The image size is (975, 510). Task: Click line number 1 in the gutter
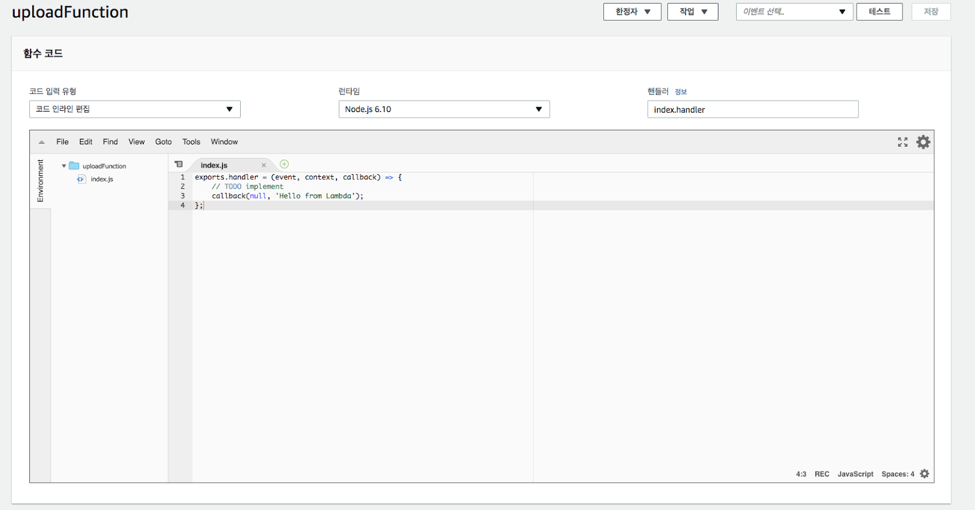[182, 177]
